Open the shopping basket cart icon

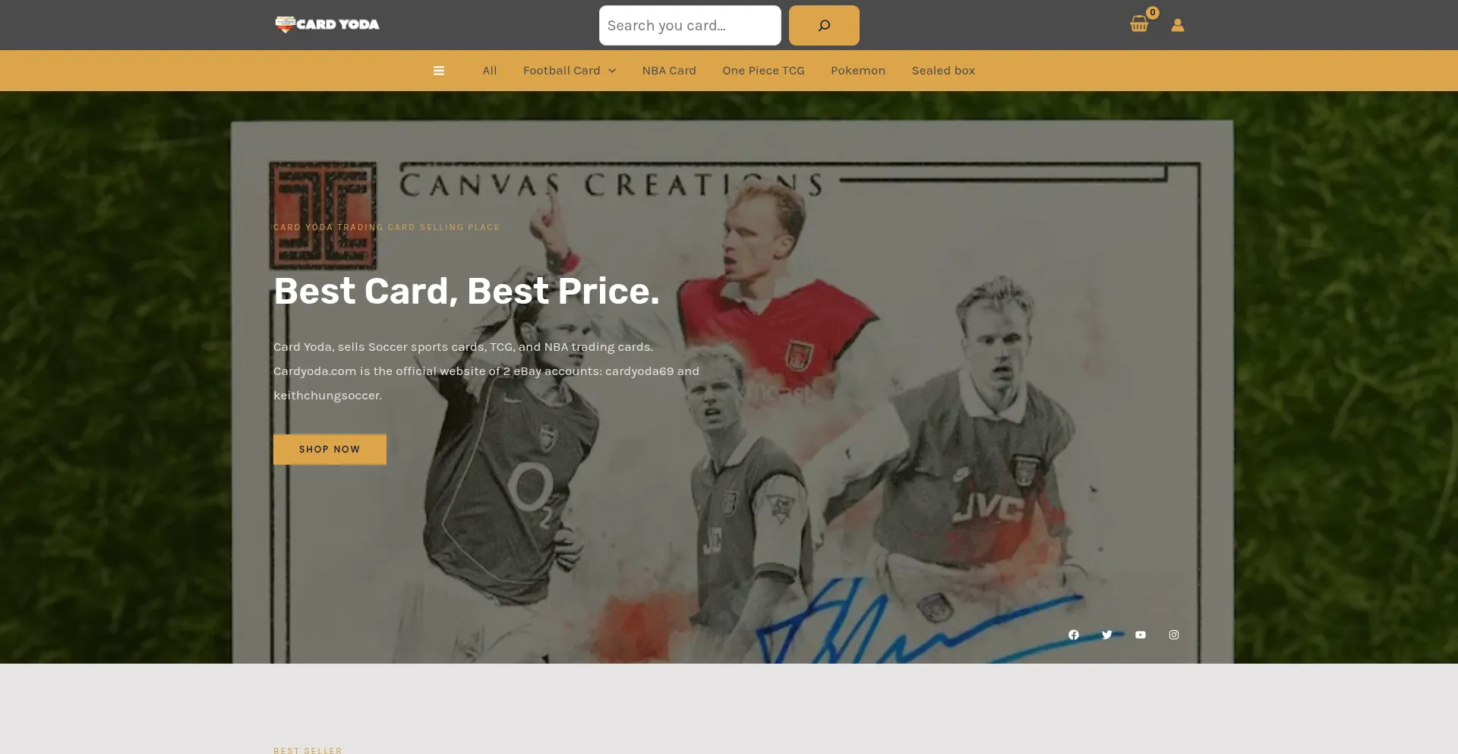1138,25
